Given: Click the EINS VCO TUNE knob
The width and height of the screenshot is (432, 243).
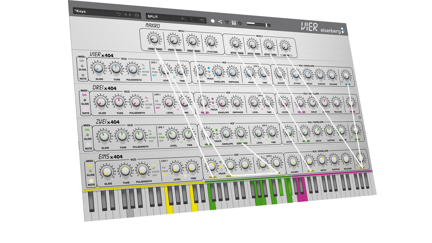Looking at the screenshot, I should coord(125,171).
